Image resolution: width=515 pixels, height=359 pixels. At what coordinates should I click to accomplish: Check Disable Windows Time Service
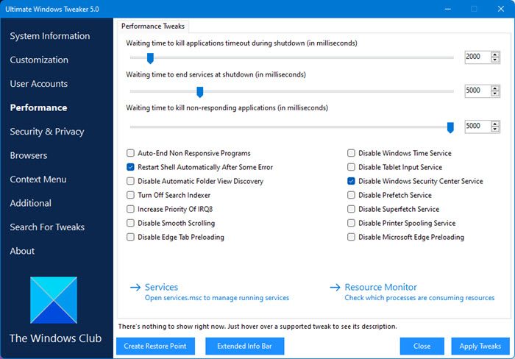pyautogui.click(x=351, y=153)
